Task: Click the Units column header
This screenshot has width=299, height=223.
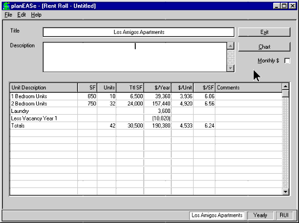Action: (x=107, y=88)
